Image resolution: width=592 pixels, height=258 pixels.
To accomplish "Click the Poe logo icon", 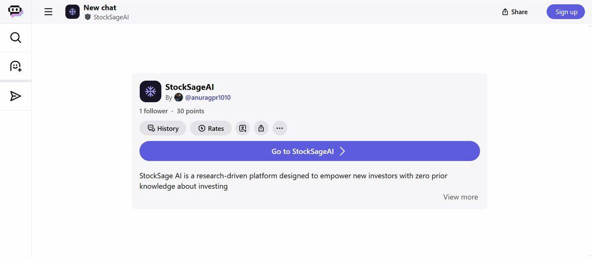I will coord(15,11).
